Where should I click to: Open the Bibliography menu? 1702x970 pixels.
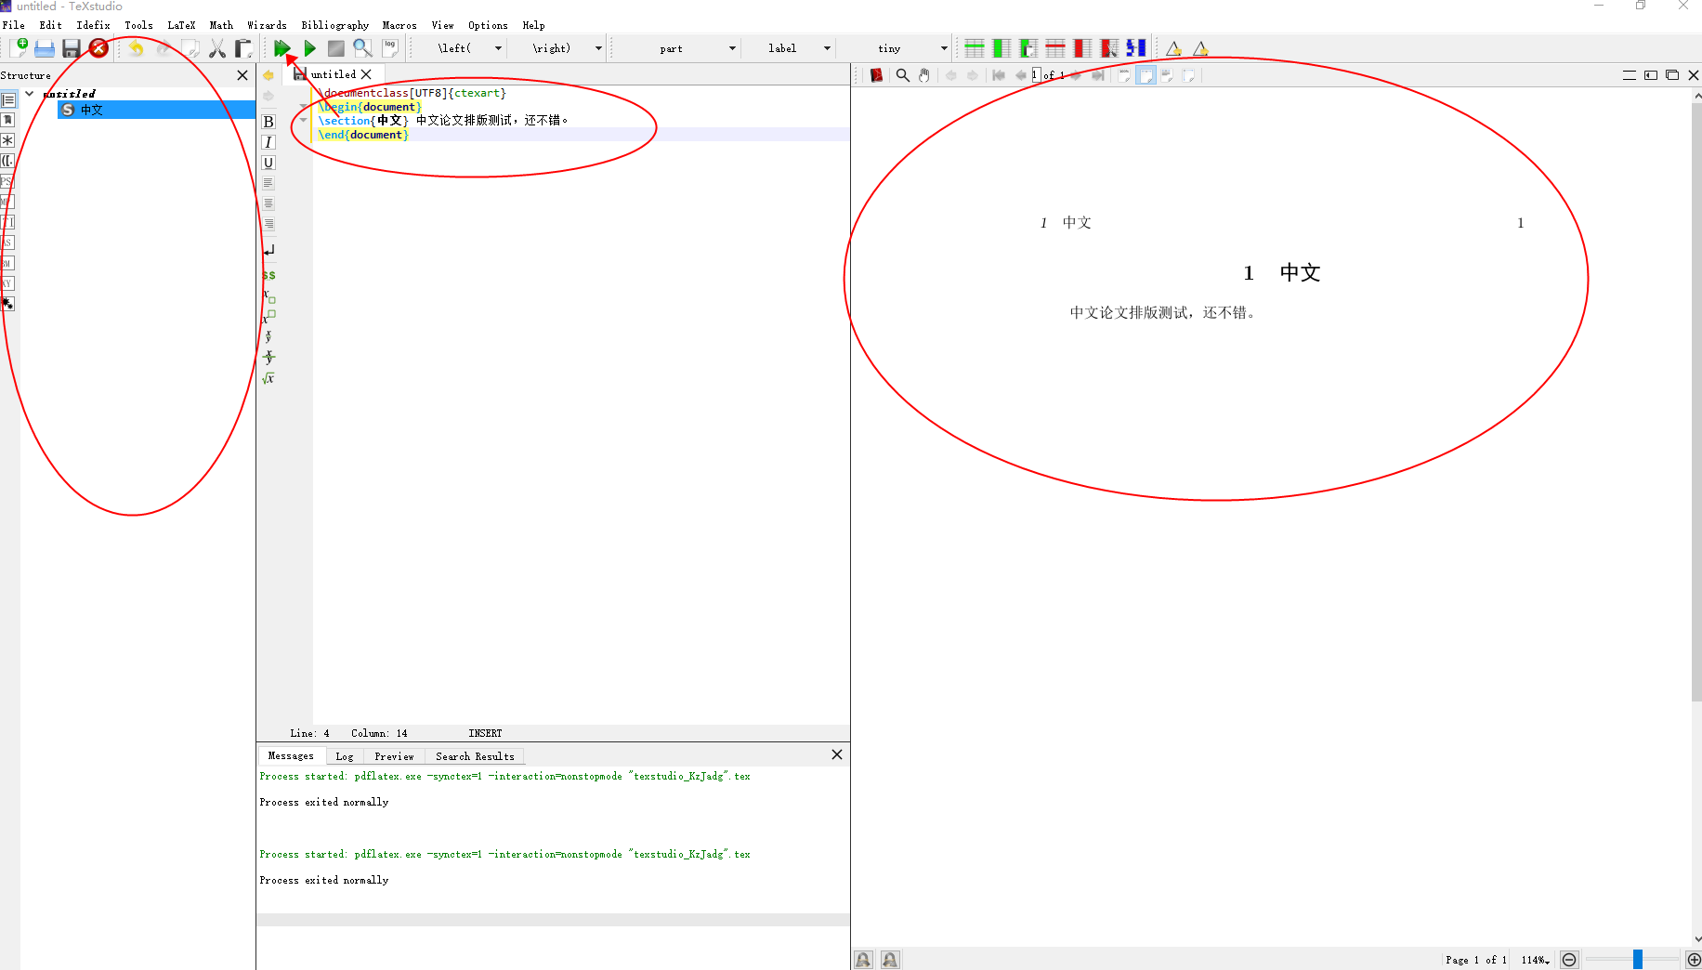tap(335, 25)
